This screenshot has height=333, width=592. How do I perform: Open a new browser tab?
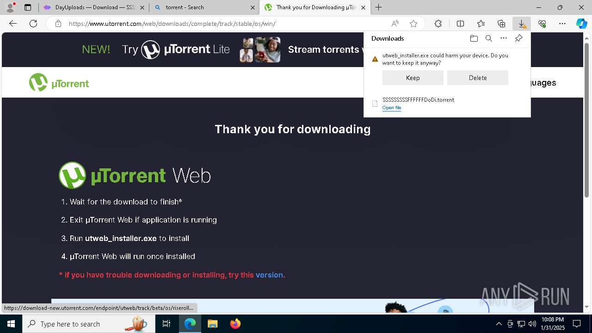(x=378, y=7)
